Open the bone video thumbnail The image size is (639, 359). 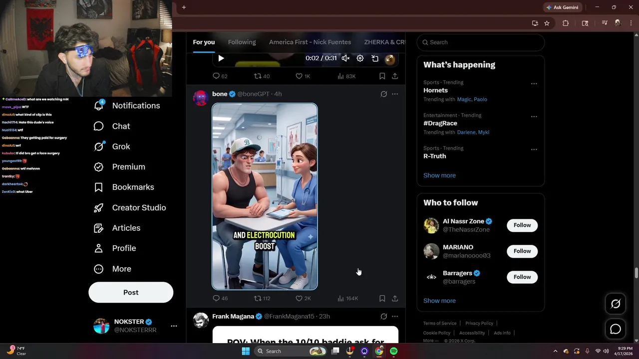tap(265, 196)
